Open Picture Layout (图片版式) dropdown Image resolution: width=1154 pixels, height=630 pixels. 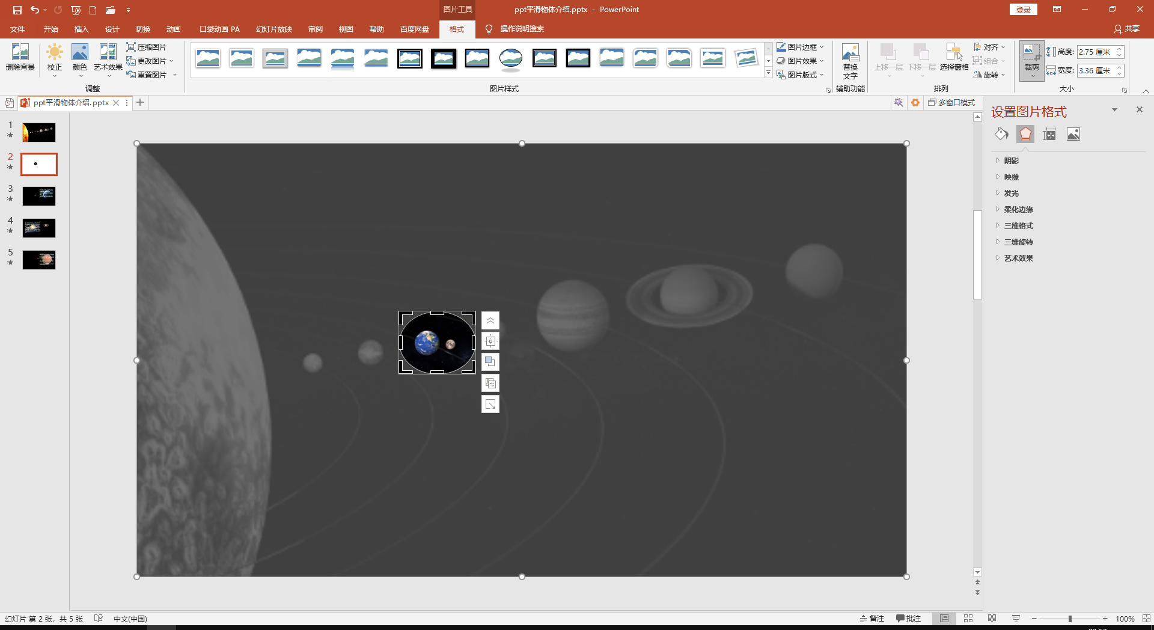point(800,75)
